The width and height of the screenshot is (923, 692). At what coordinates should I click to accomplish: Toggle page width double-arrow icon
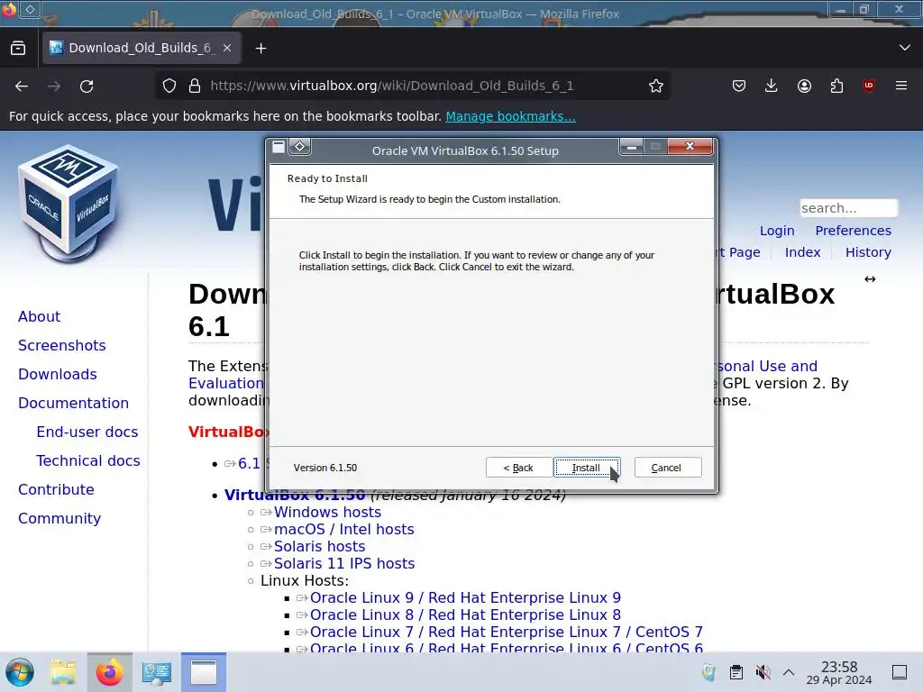pos(870,279)
